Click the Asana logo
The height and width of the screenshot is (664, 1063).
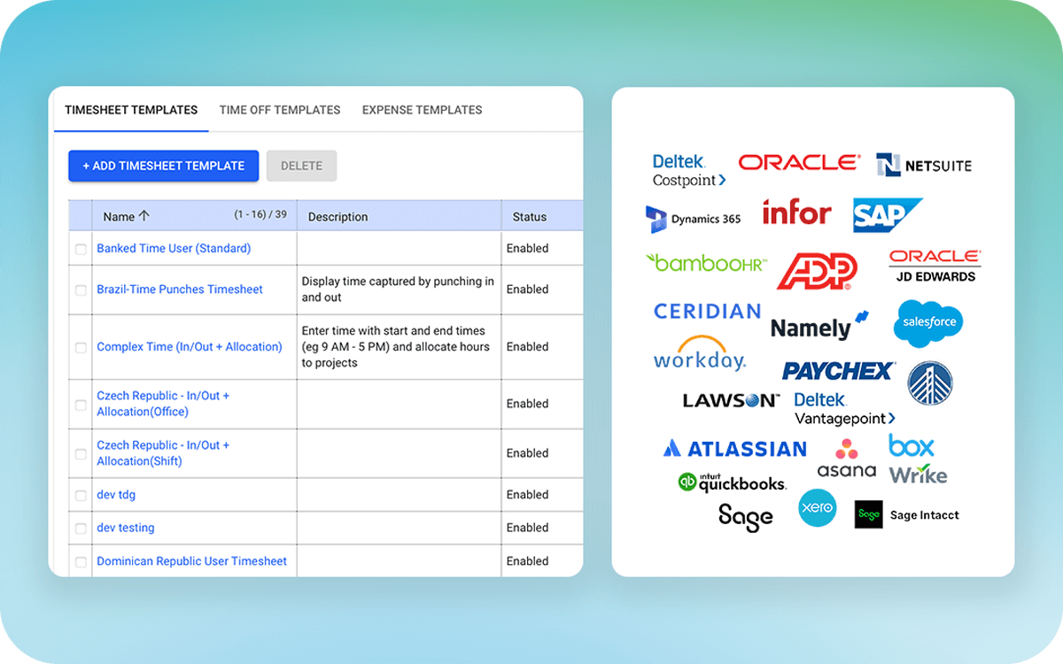(x=847, y=459)
